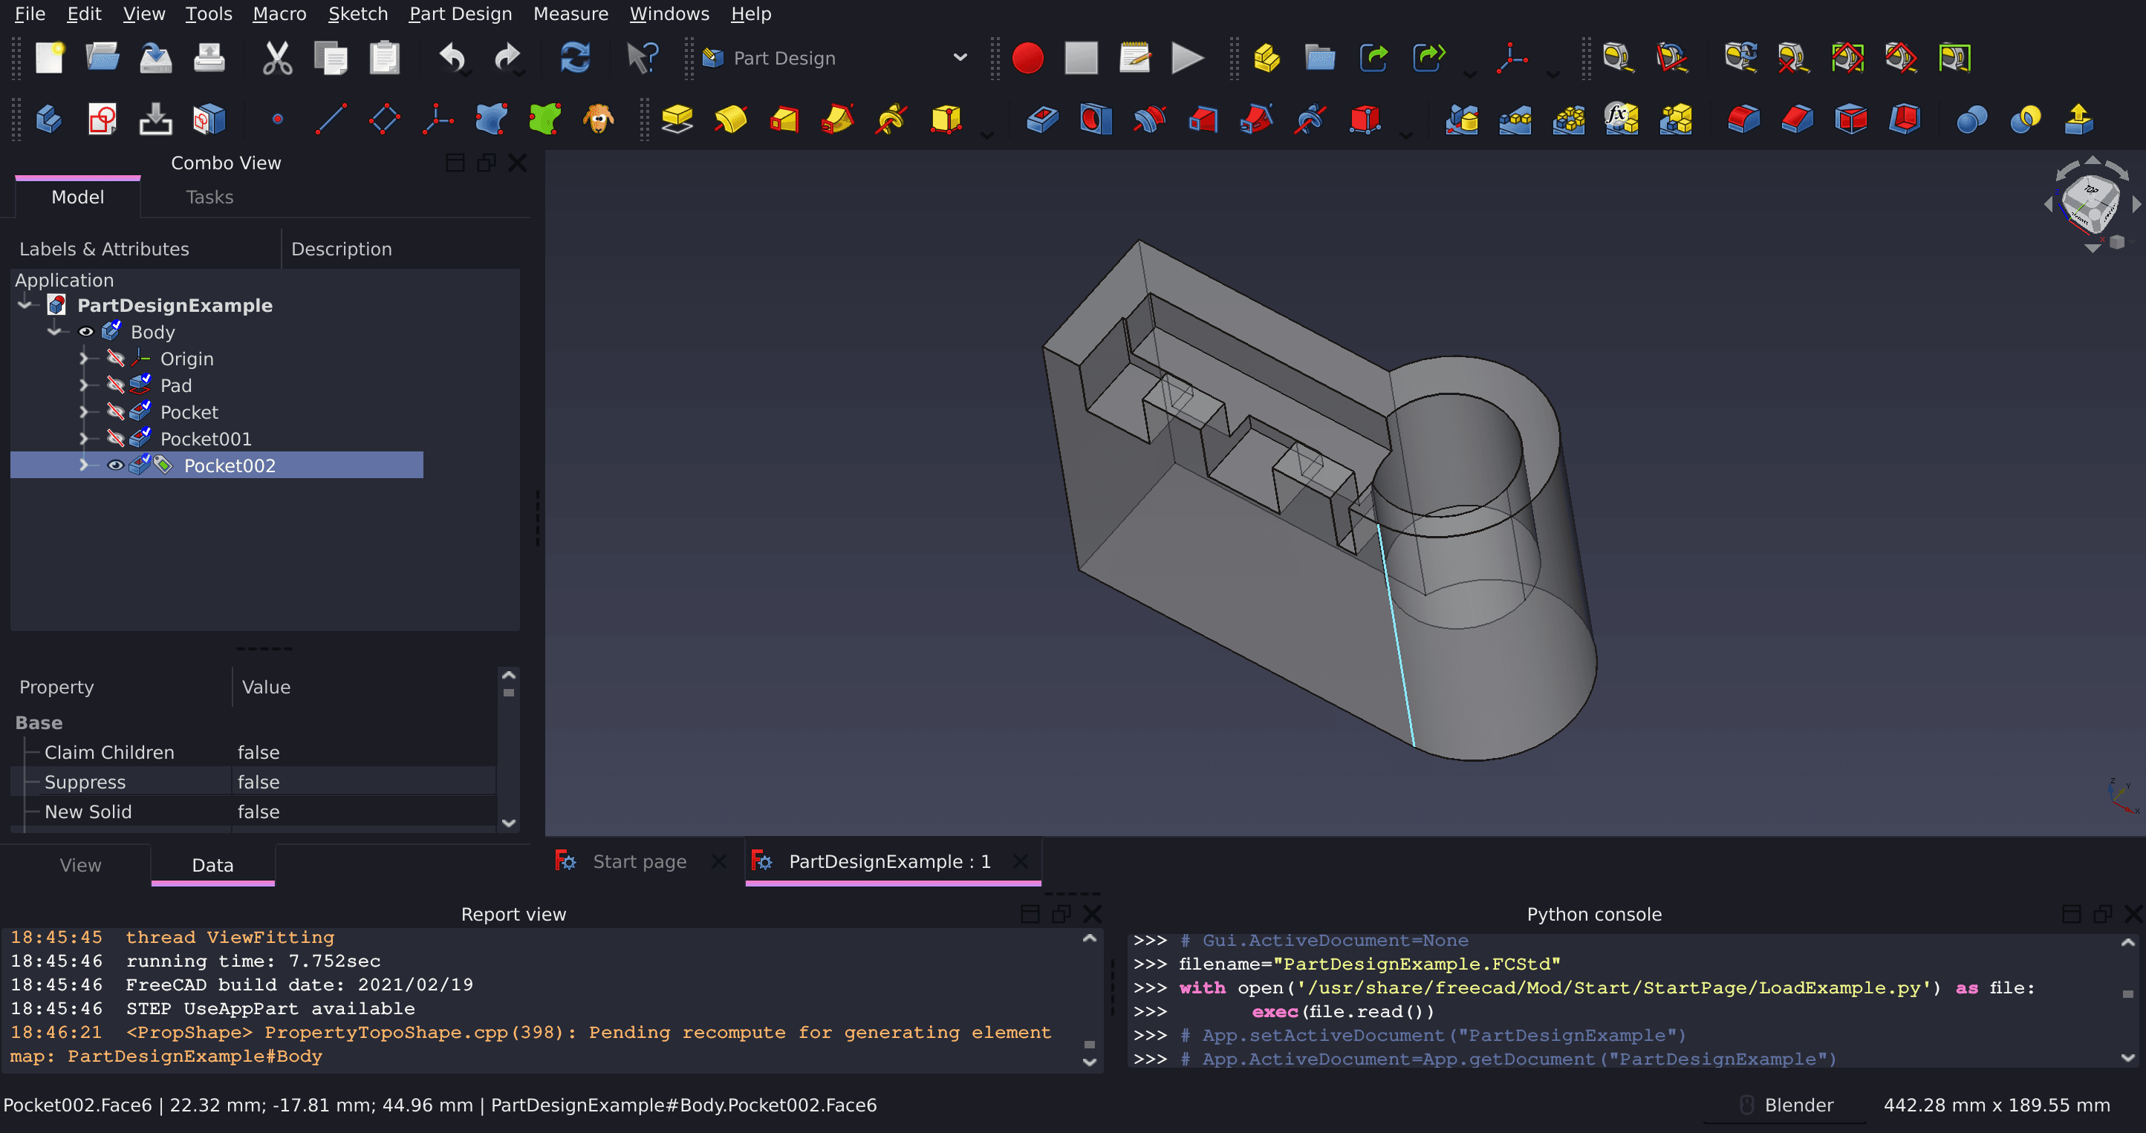Toggle visibility of Pocket002
Viewport: 2146px width, 1133px height.
tap(116, 465)
